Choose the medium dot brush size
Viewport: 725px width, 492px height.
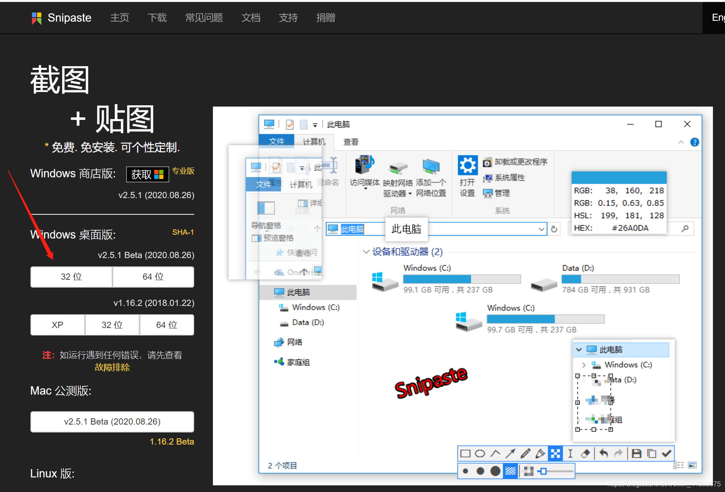pyautogui.click(x=480, y=471)
